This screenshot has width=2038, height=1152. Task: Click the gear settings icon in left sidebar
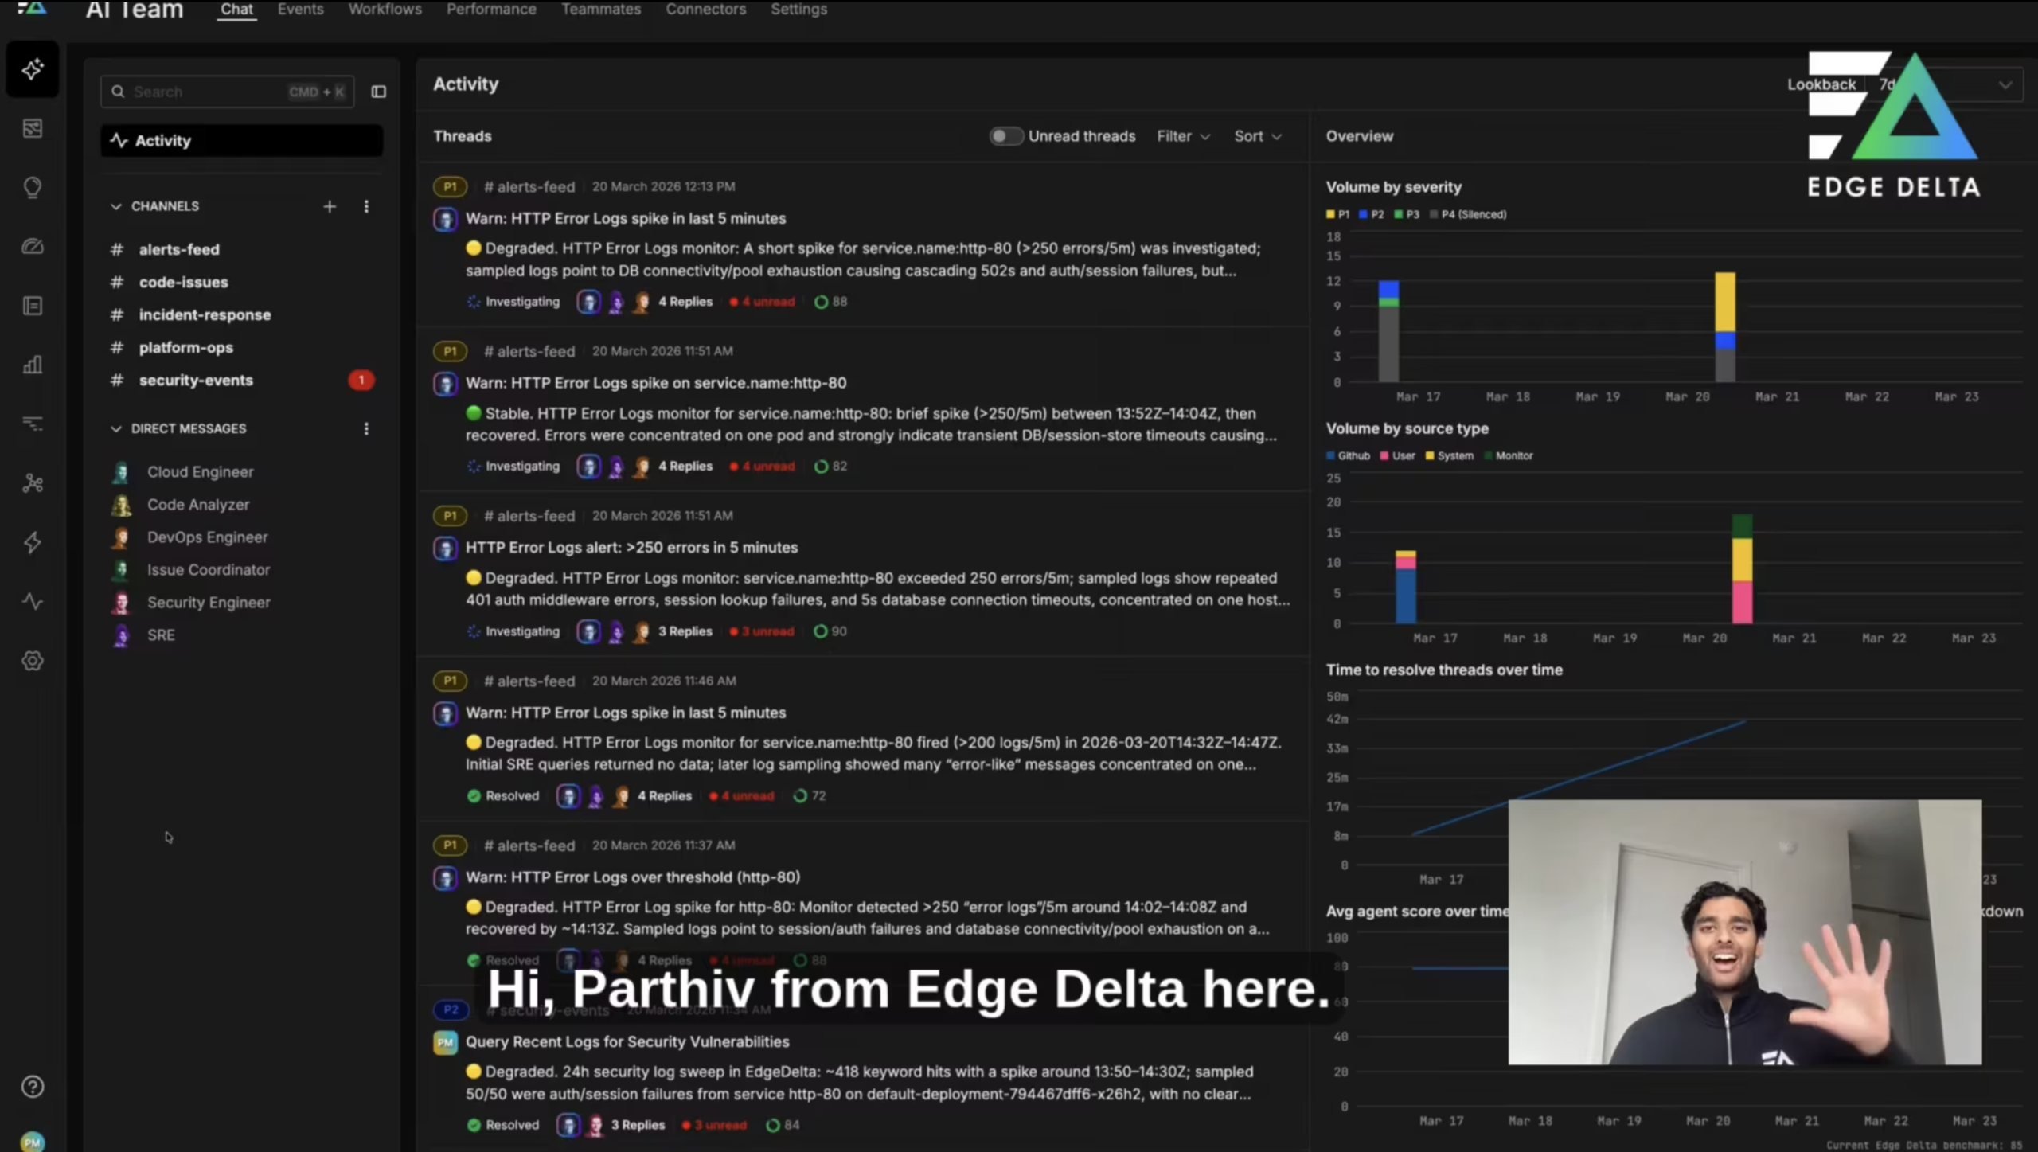pyautogui.click(x=33, y=661)
